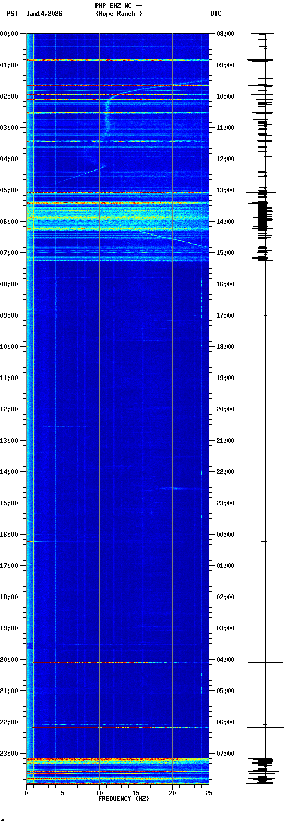Click the 'UTC' timezone label

215,14
